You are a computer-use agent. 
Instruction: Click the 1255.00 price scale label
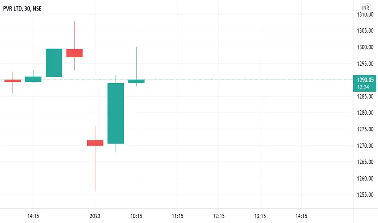pos(365,195)
